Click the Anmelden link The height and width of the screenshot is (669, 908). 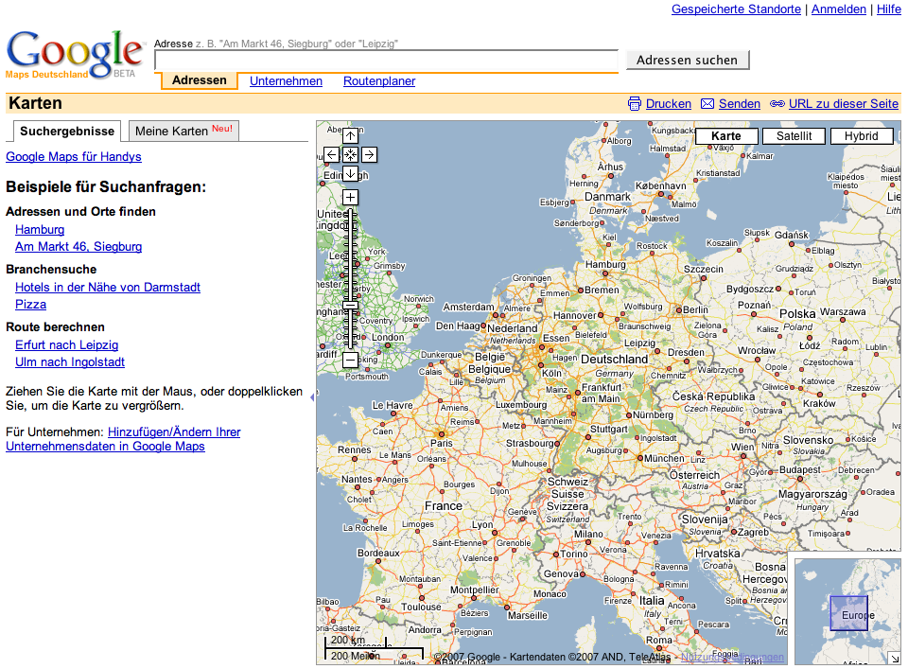click(x=839, y=9)
